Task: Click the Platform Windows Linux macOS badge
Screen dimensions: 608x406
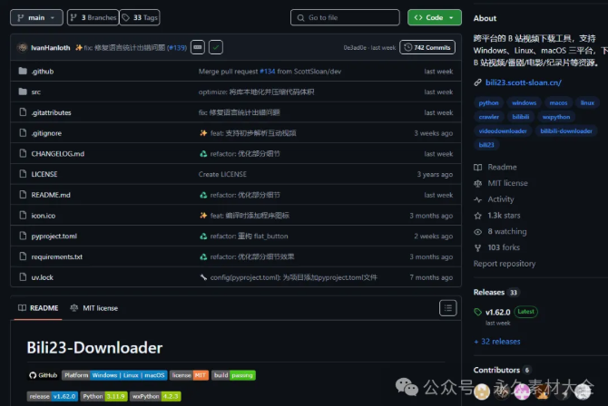Action: point(114,375)
